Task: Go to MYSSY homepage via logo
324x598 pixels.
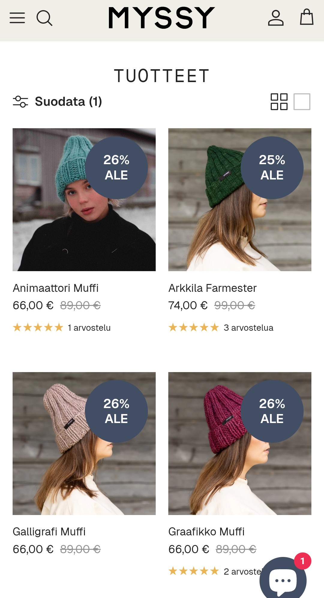Action: point(162,18)
